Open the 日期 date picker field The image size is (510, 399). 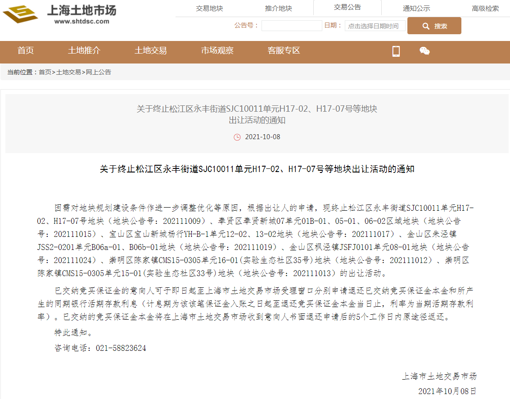[x=375, y=26]
